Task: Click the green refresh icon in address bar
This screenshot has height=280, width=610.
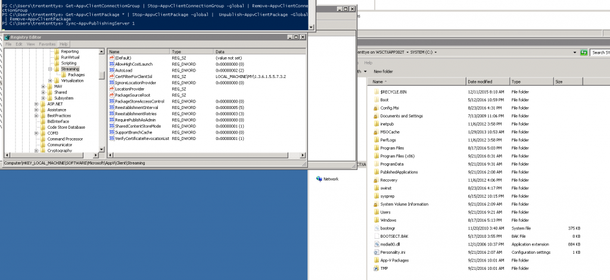Action: point(583,52)
